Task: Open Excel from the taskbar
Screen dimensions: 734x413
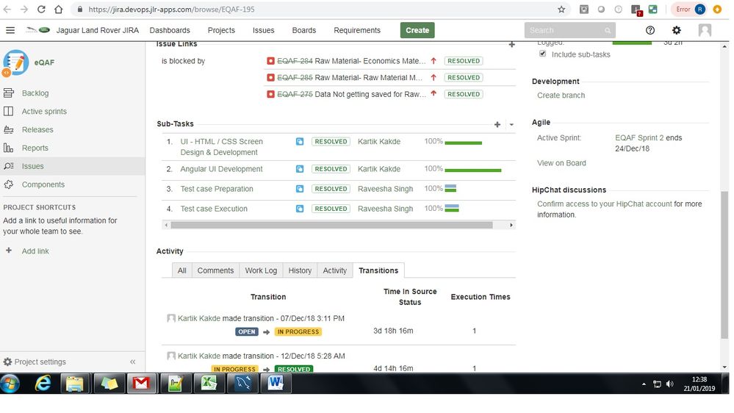Action: click(x=209, y=384)
